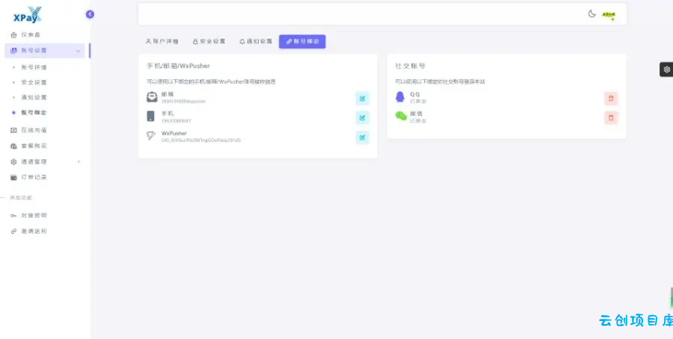Open the user avatar menu
673x339 pixels.
pyautogui.click(x=609, y=15)
